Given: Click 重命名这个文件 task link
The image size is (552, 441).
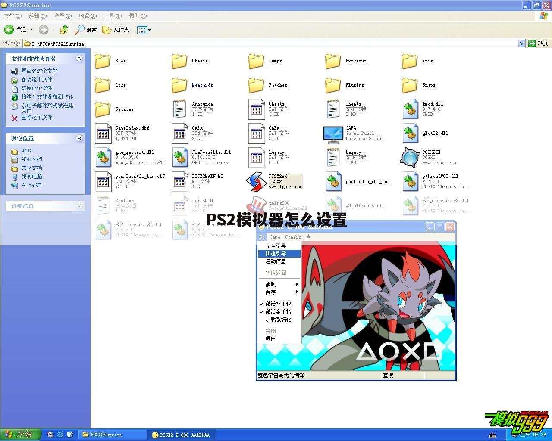Looking at the screenshot, I should click(39, 71).
